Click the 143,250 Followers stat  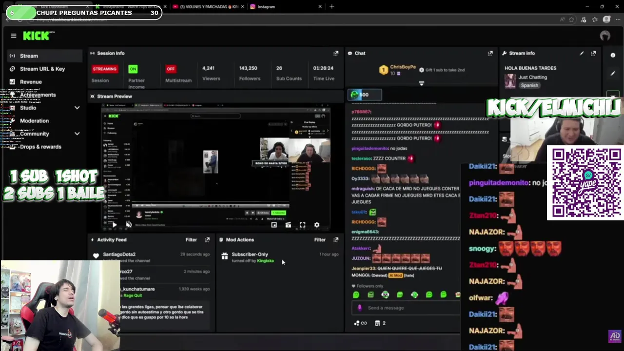click(250, 73)
